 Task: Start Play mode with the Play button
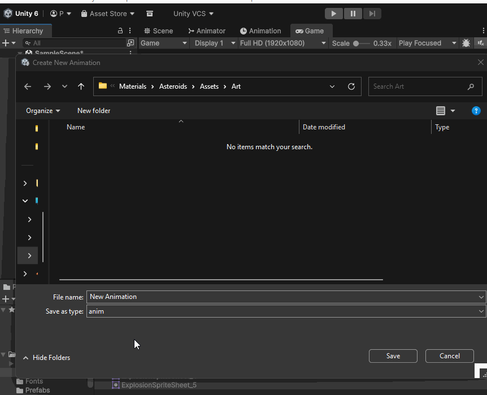[333, 14]
